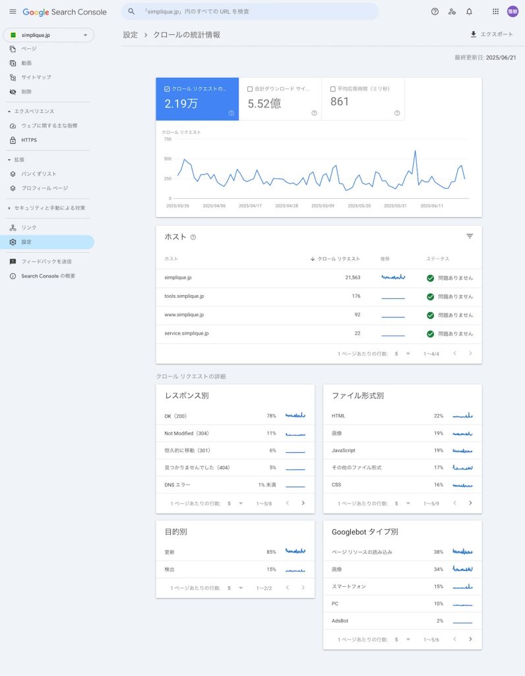Open the service.simplique.jp host row
This screenshot has width=525, height=676.
pyautogui.click(x=319, y=333)
